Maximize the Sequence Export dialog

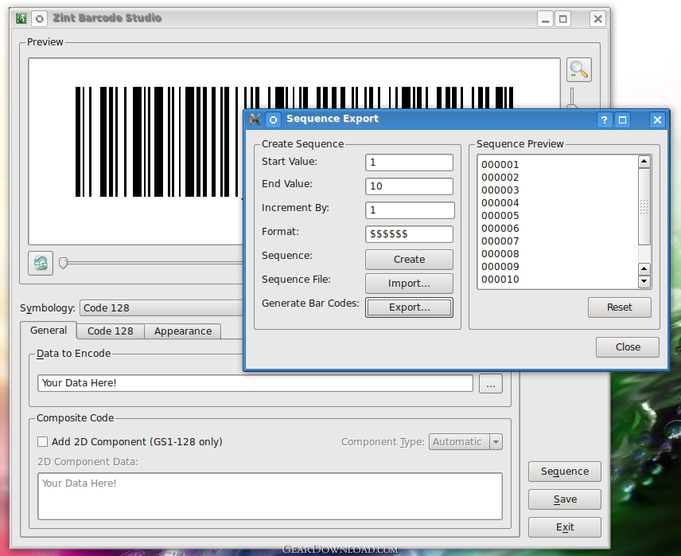[x=622, y=120]
